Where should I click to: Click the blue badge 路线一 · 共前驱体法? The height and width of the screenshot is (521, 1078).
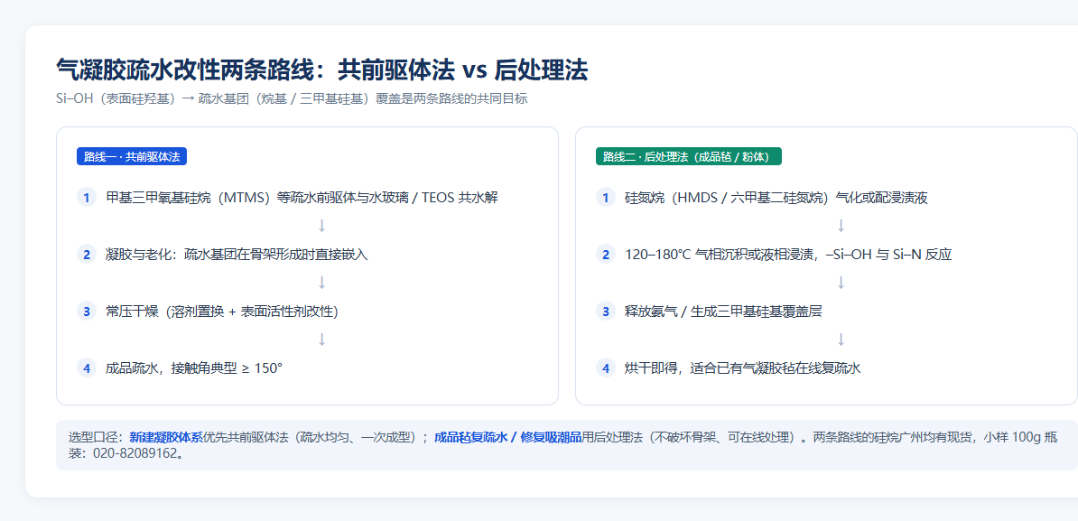pos(132,157)
